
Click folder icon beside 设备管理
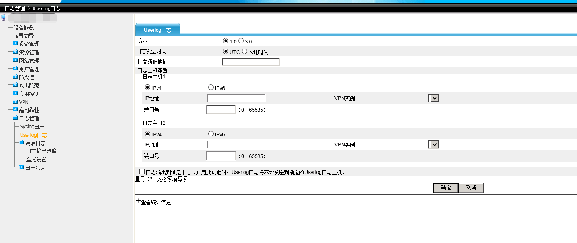15,43
